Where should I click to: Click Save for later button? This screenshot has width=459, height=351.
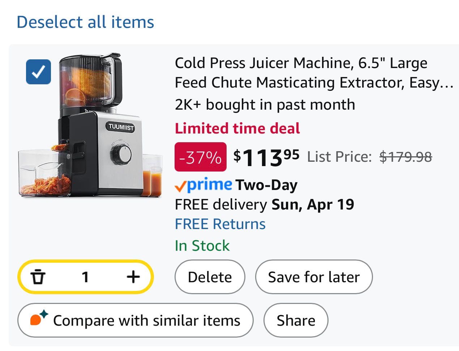(x=314, y=277)
